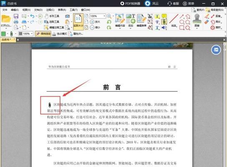Open the Tools (工具) menu
The image size is (227, 167).
point(74,10)
